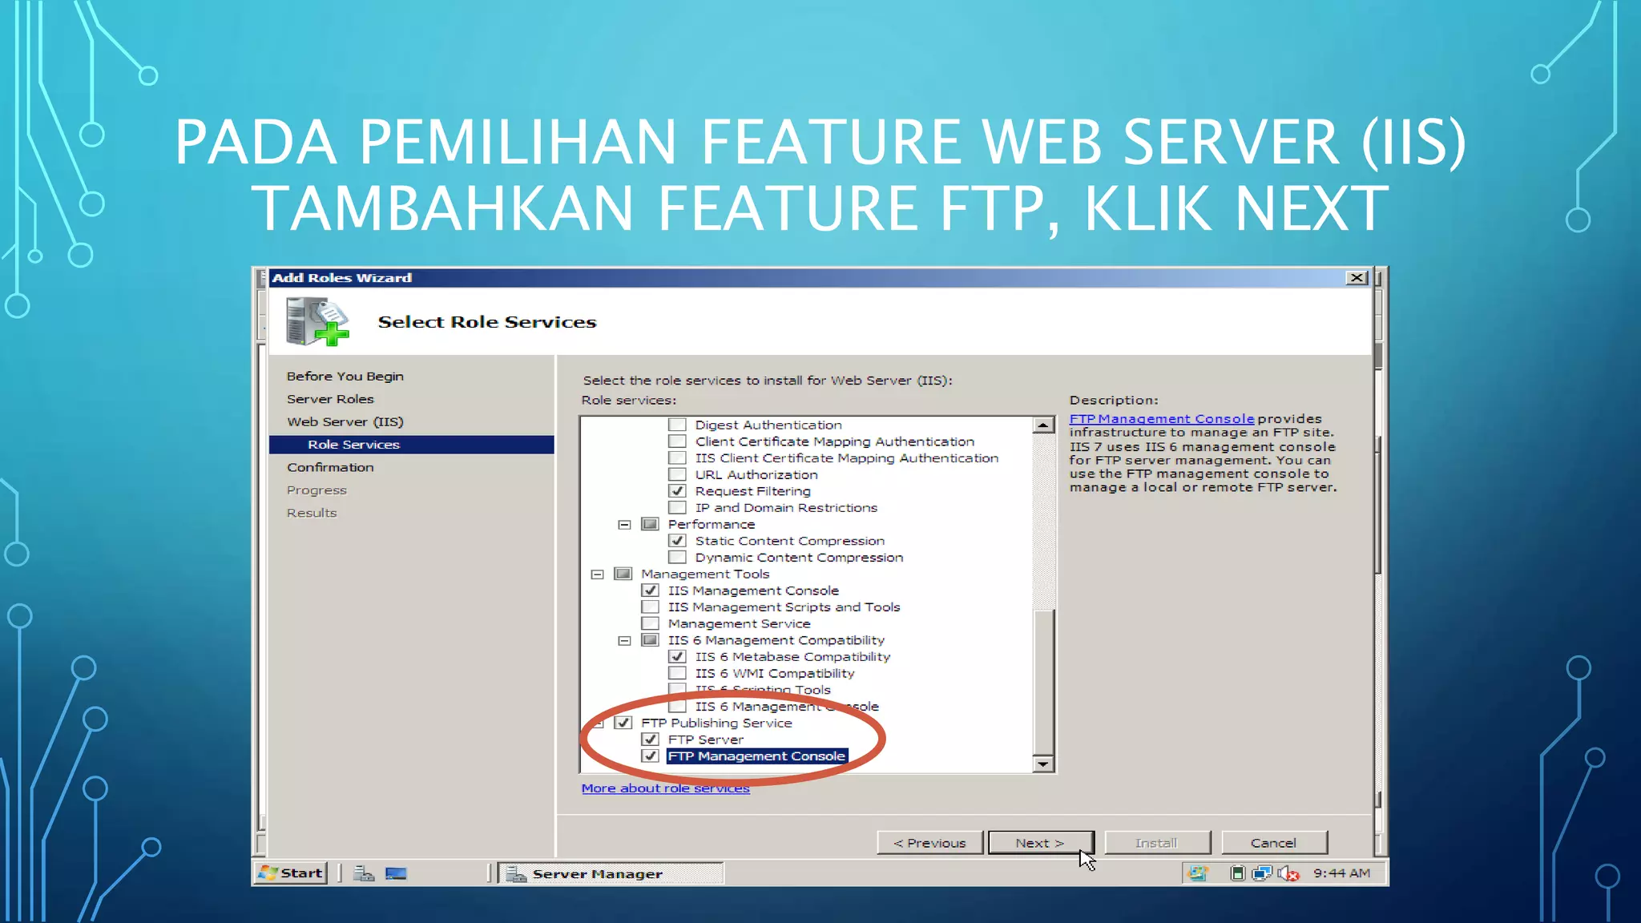Image resolution: width=1641 pixels, height=923 pixels.
Task: Uncheck IIS 6 Metabase Compatibility
Action: pyautogui.click(x=677, y=657)
